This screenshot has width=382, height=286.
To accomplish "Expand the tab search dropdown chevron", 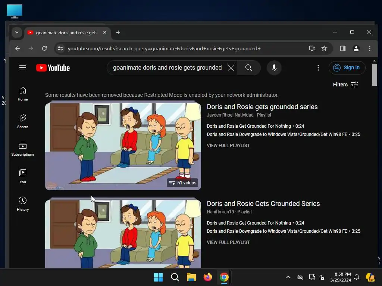I will pyautogui.click(x=16, y=32).
